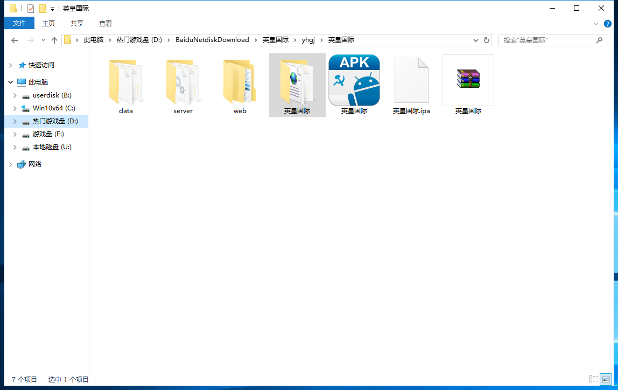The image size is (618, 390).
Task: Open the web folder
Action: click(x=240, y=83)
